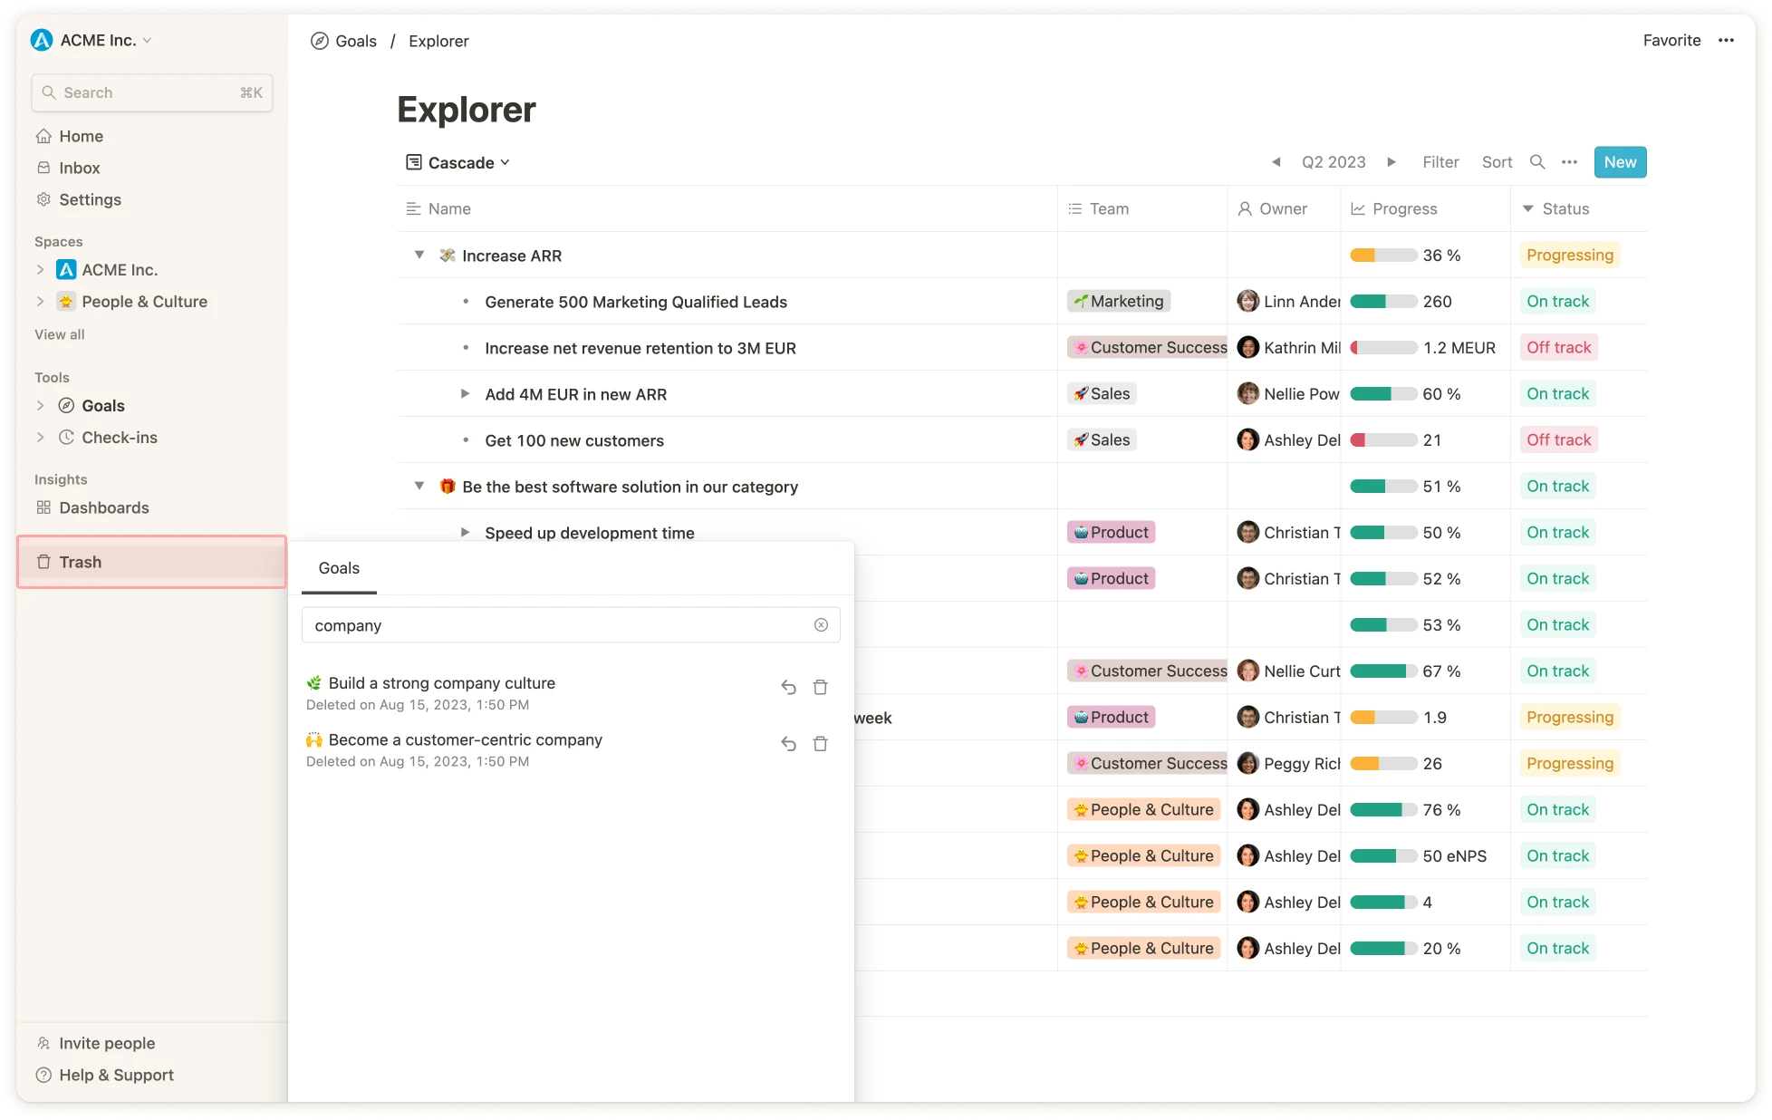The height and width of the screenshot is (1120, 1772).
Task: Restore the 'Become a customer-centric company' goal
Action: click(788, 744)
